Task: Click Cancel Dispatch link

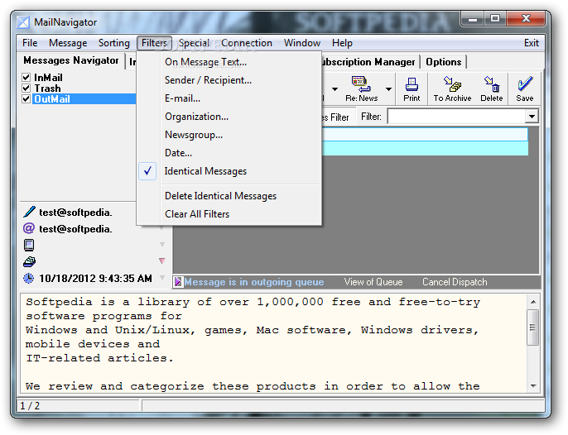Action: [x=455, y=282]
